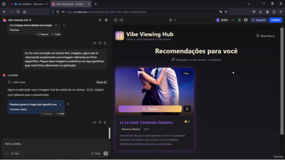Open the browser home page

pos(24,12)
